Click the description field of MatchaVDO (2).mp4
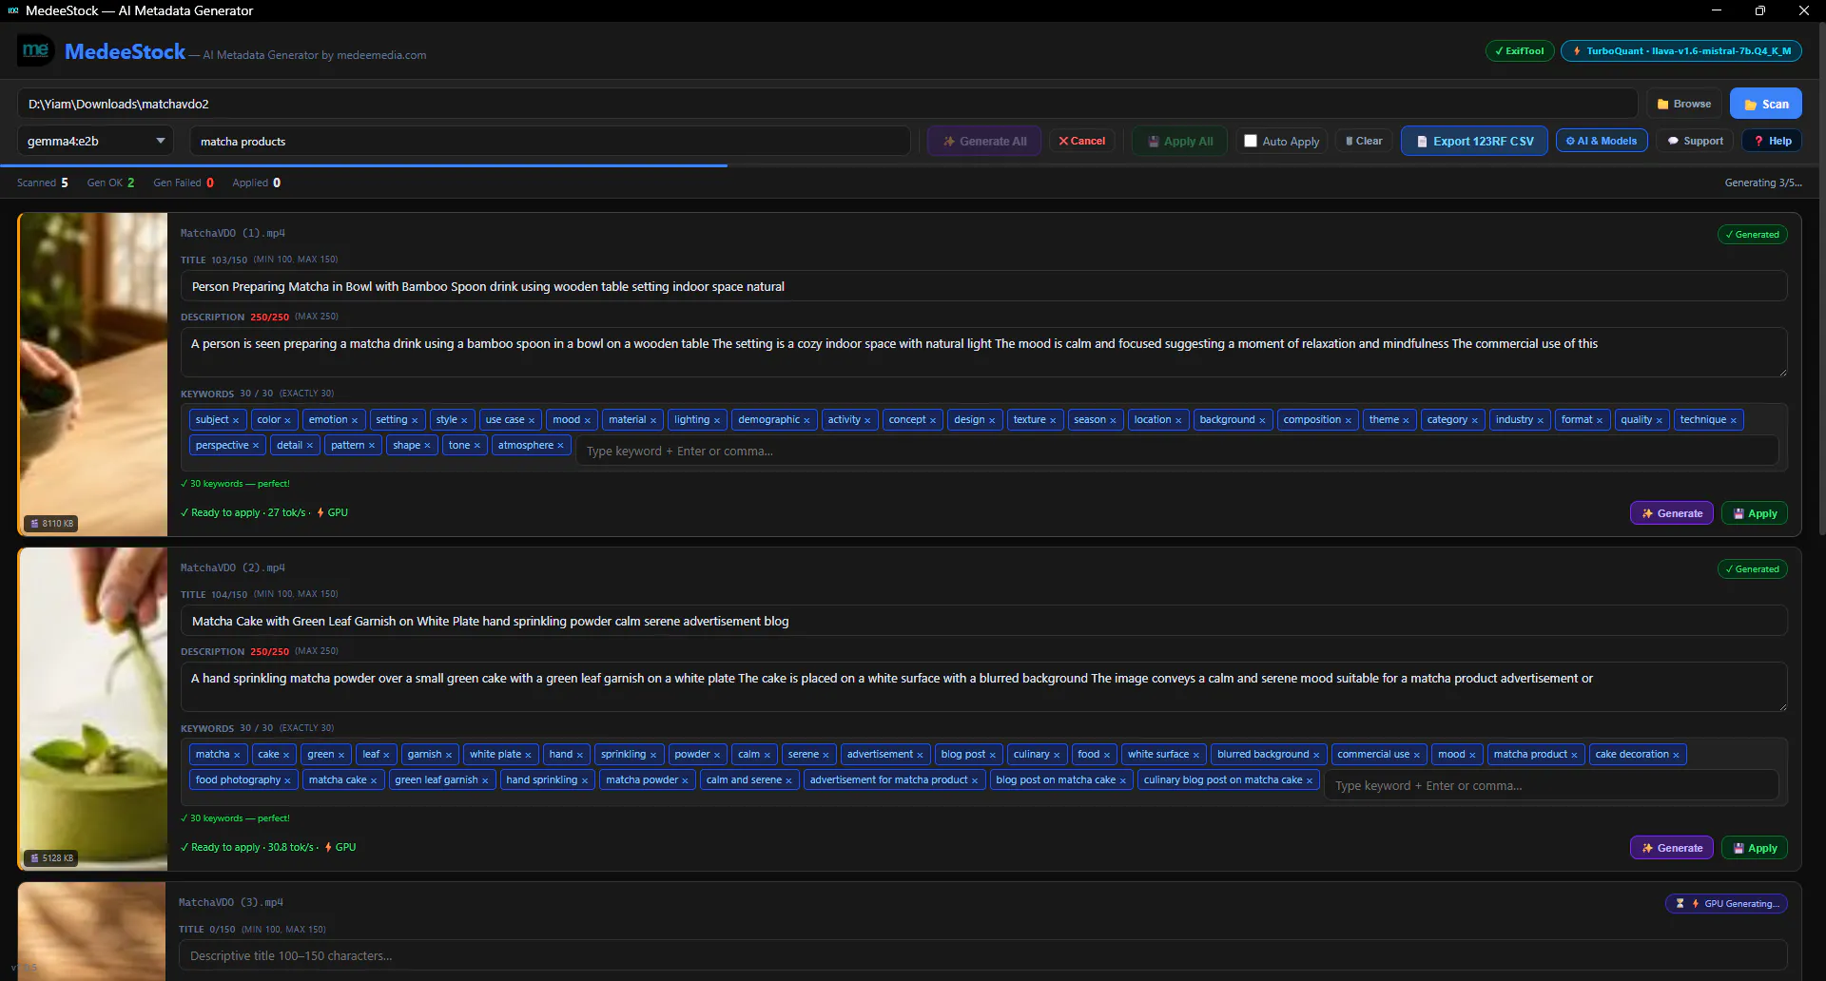The image size is (1826, 981). coord(983,686)
